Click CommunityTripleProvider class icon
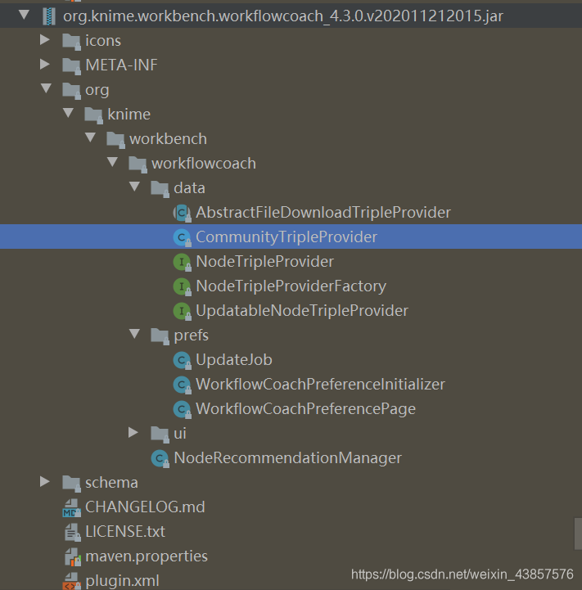This screenshot has height=590, width=582. point(183,238)
